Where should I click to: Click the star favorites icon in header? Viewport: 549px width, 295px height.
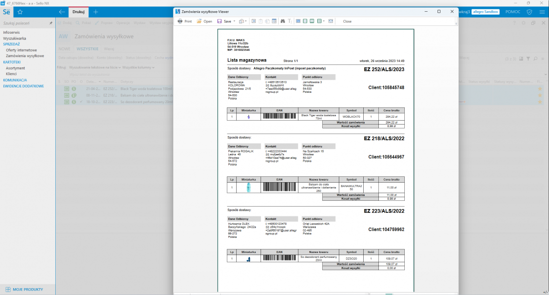pos(20,12)
